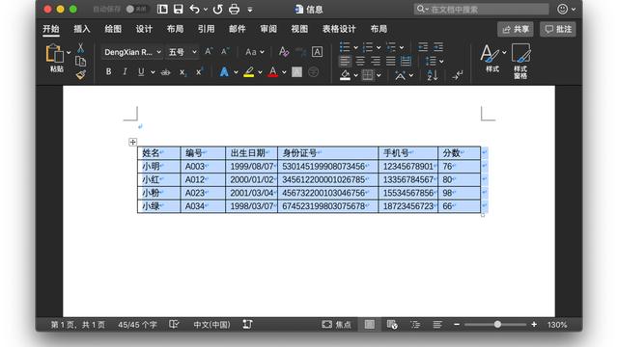Click Clear Formatting icon
Image resolution: width=618 pixels, height=347 pixels.
(284, 51)
